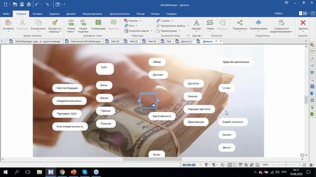
Task: Open Skype from the taskbar
Action: pos(84,172)
